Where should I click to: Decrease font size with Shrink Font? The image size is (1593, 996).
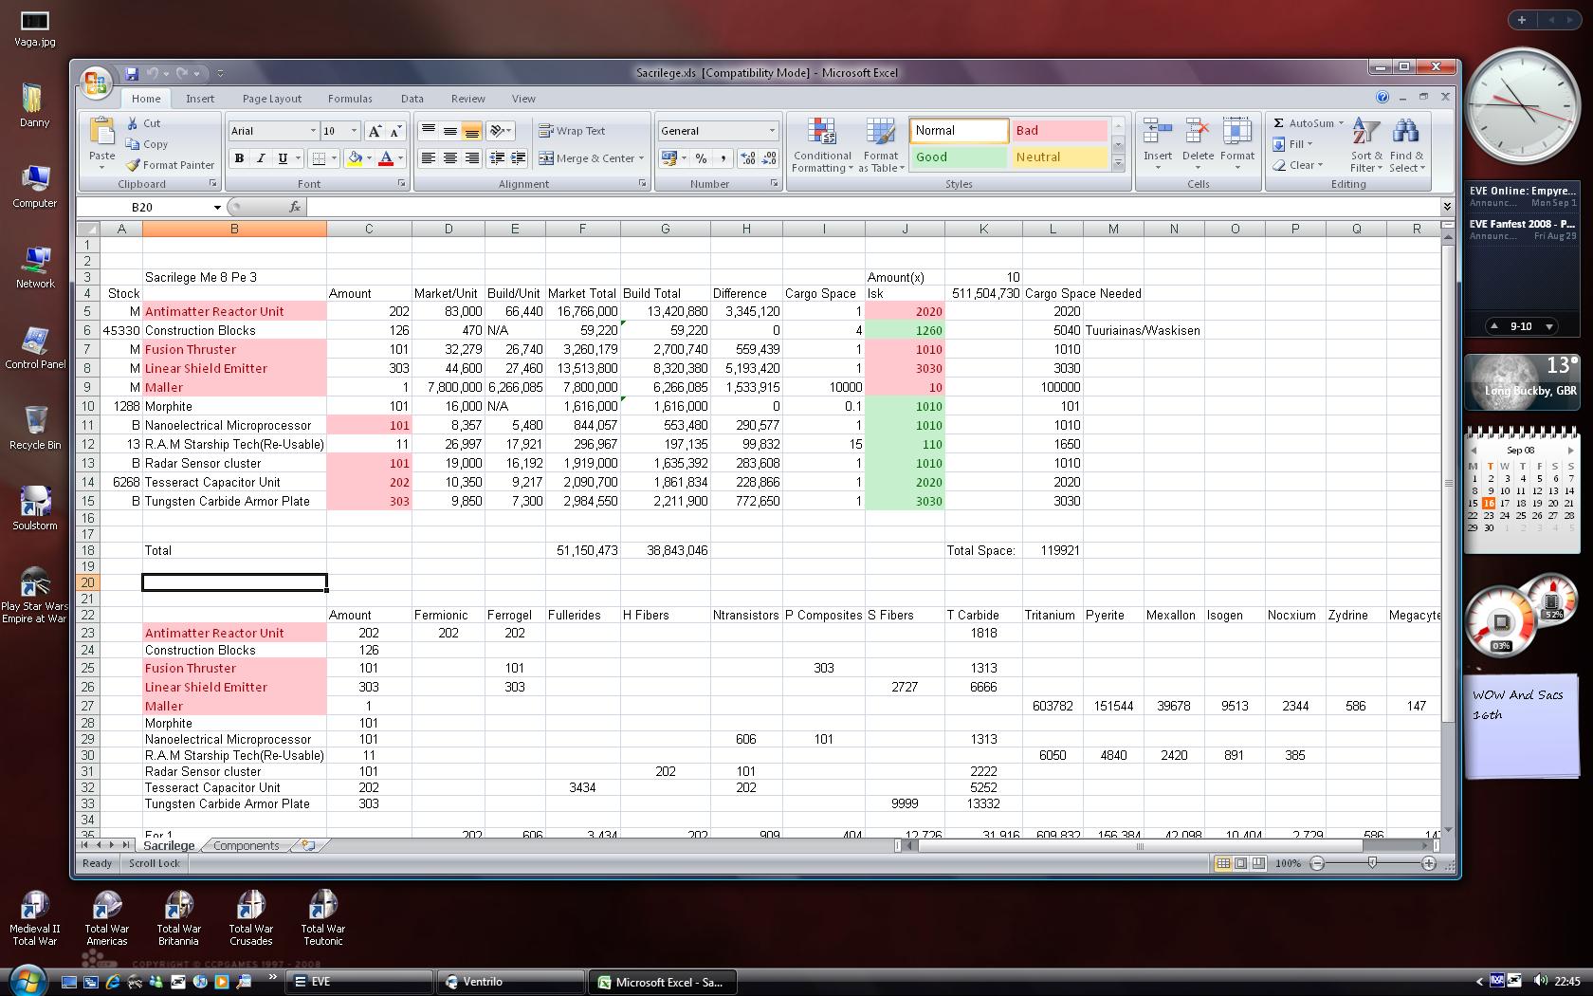395,131
